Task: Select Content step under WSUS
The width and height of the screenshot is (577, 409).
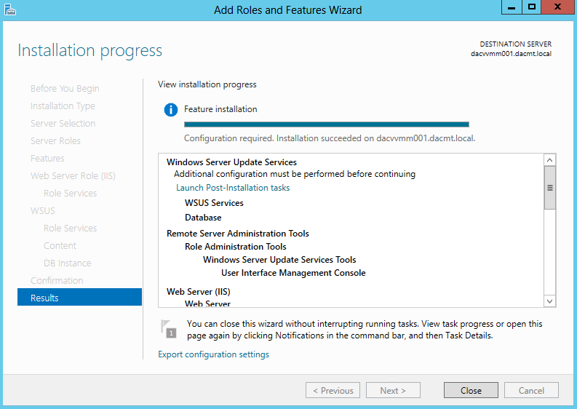Action: coord(60,245)
